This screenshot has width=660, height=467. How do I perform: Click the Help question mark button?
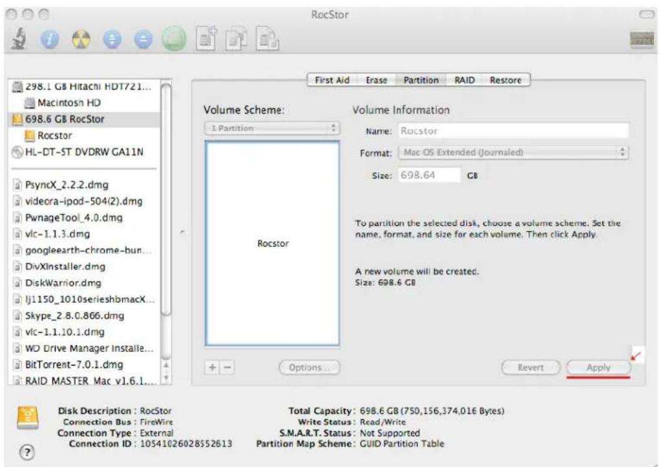point(27,452)
